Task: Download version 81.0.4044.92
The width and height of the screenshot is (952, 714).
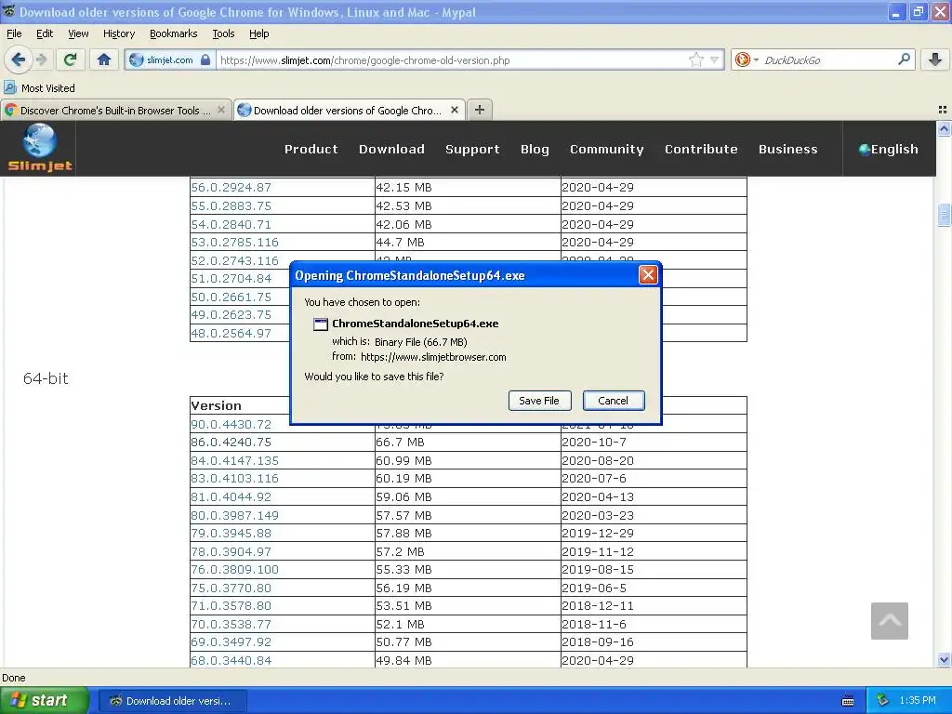Action: [231, 496]
